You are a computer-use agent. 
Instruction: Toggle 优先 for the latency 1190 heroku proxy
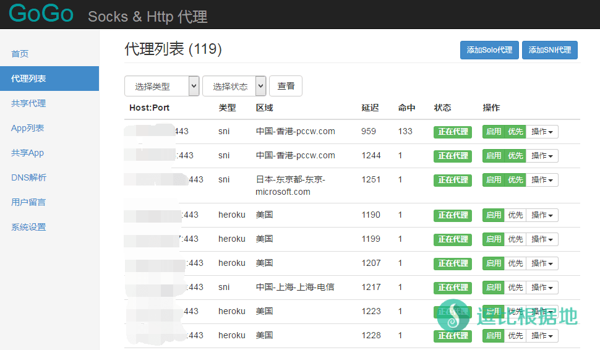(515, 215)
